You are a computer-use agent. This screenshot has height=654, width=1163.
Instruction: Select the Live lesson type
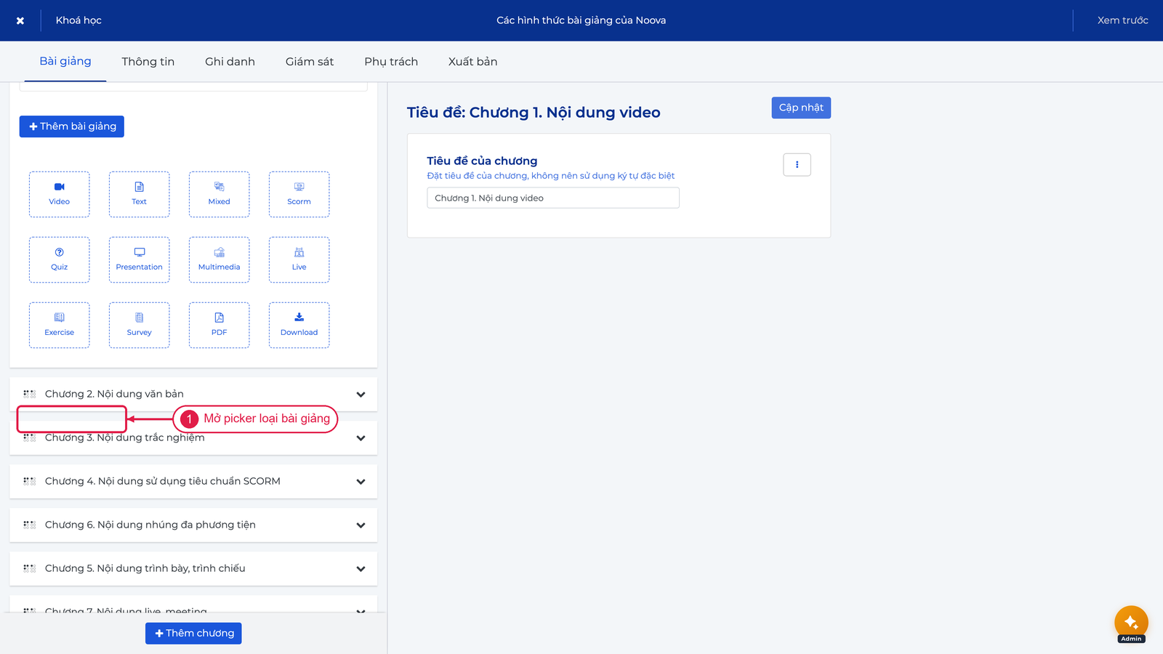(299, 259)
